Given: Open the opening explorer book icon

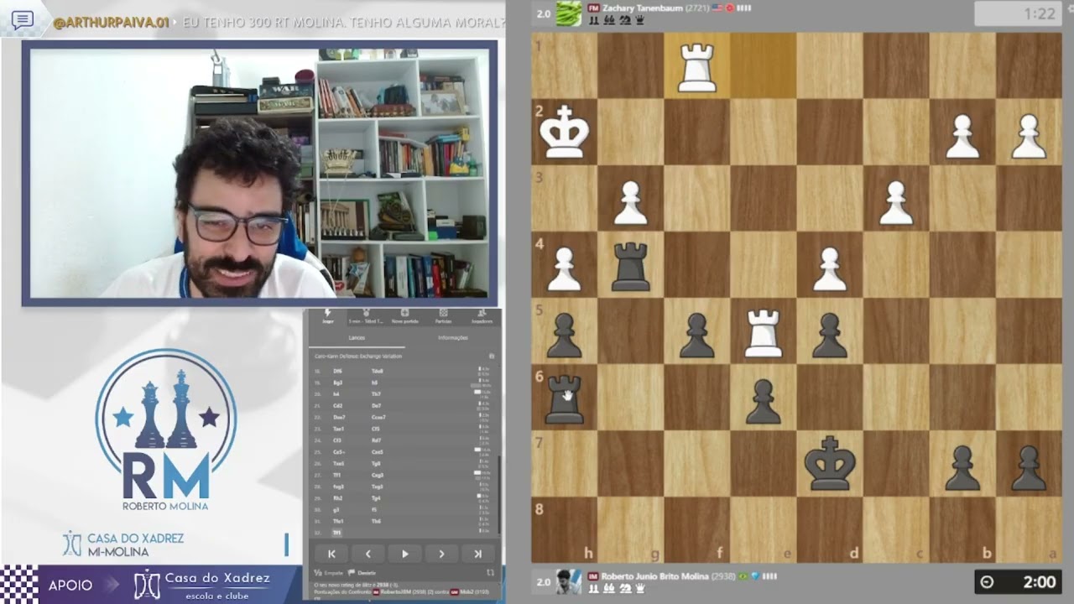Looking at the screenshot, I should click(492, 356).
